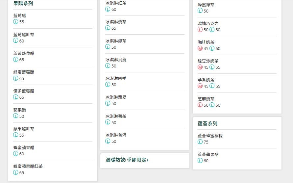Image resolution: width=293 pixels, height=183 pixels.
Task: Click the 冰淇淋烏龍 drink name
Action: (x=116, y=60)
